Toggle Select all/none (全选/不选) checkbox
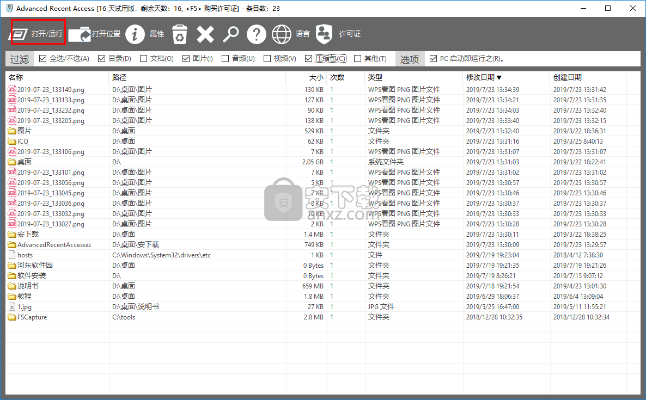The image size is (646, 400). click(x=43, y=58)
